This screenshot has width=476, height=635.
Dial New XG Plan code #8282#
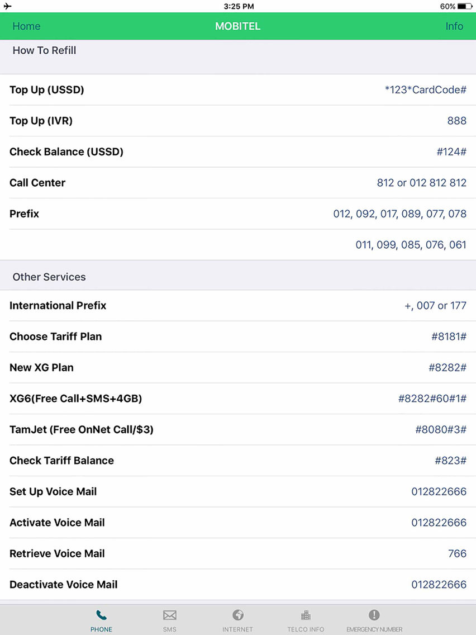click(x=448, y=367)
